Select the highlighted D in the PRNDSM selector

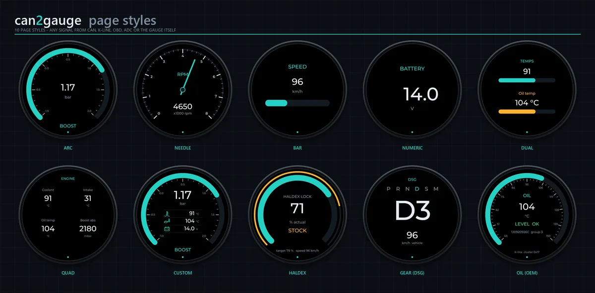point(417,189)
